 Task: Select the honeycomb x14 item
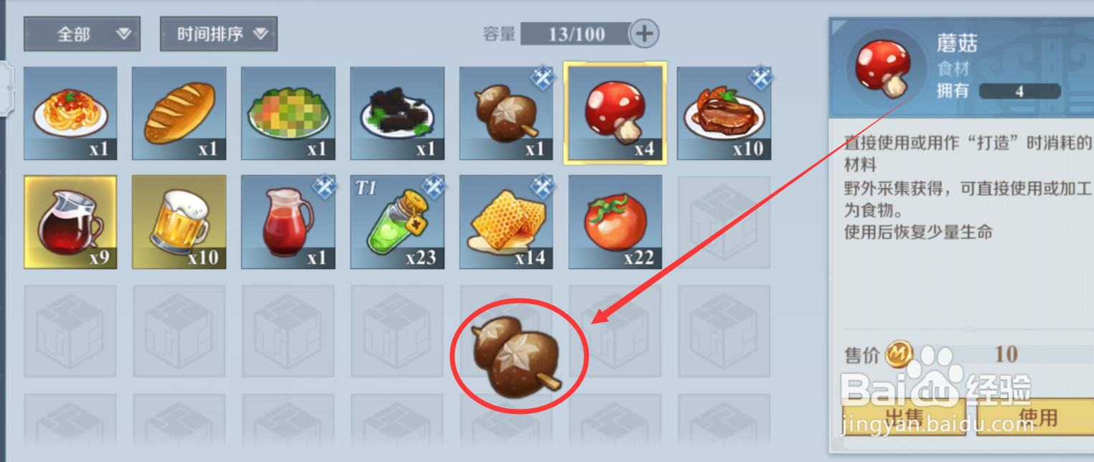pyautogui.click(x=506, y=222)
